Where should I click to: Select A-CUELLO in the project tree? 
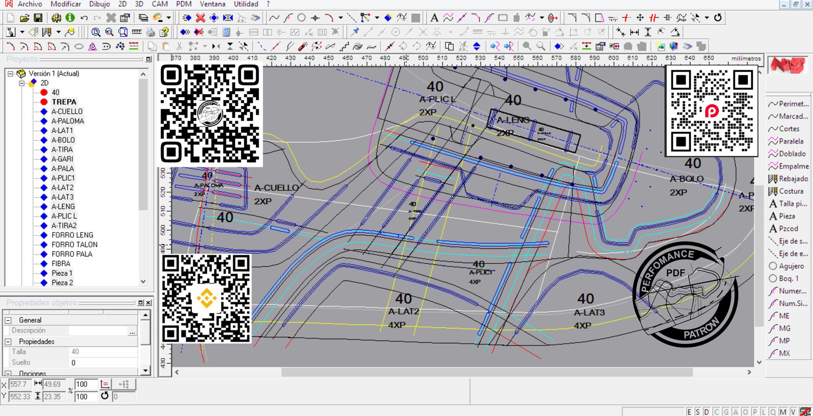[67, 112]
